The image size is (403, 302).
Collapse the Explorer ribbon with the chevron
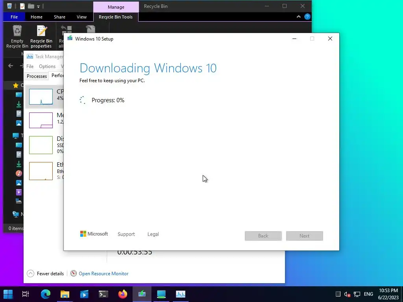(298, 17)
